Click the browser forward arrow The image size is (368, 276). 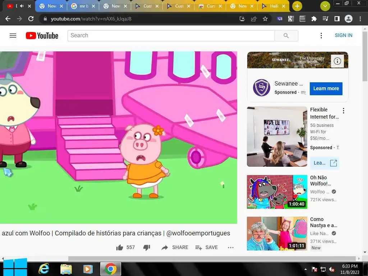19,19
